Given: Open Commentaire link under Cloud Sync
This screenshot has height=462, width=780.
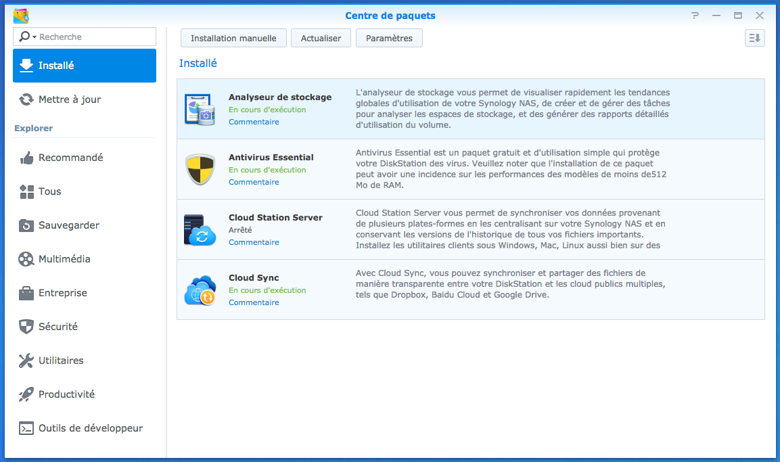Looking at the screenshot, I should coord(254,302).
